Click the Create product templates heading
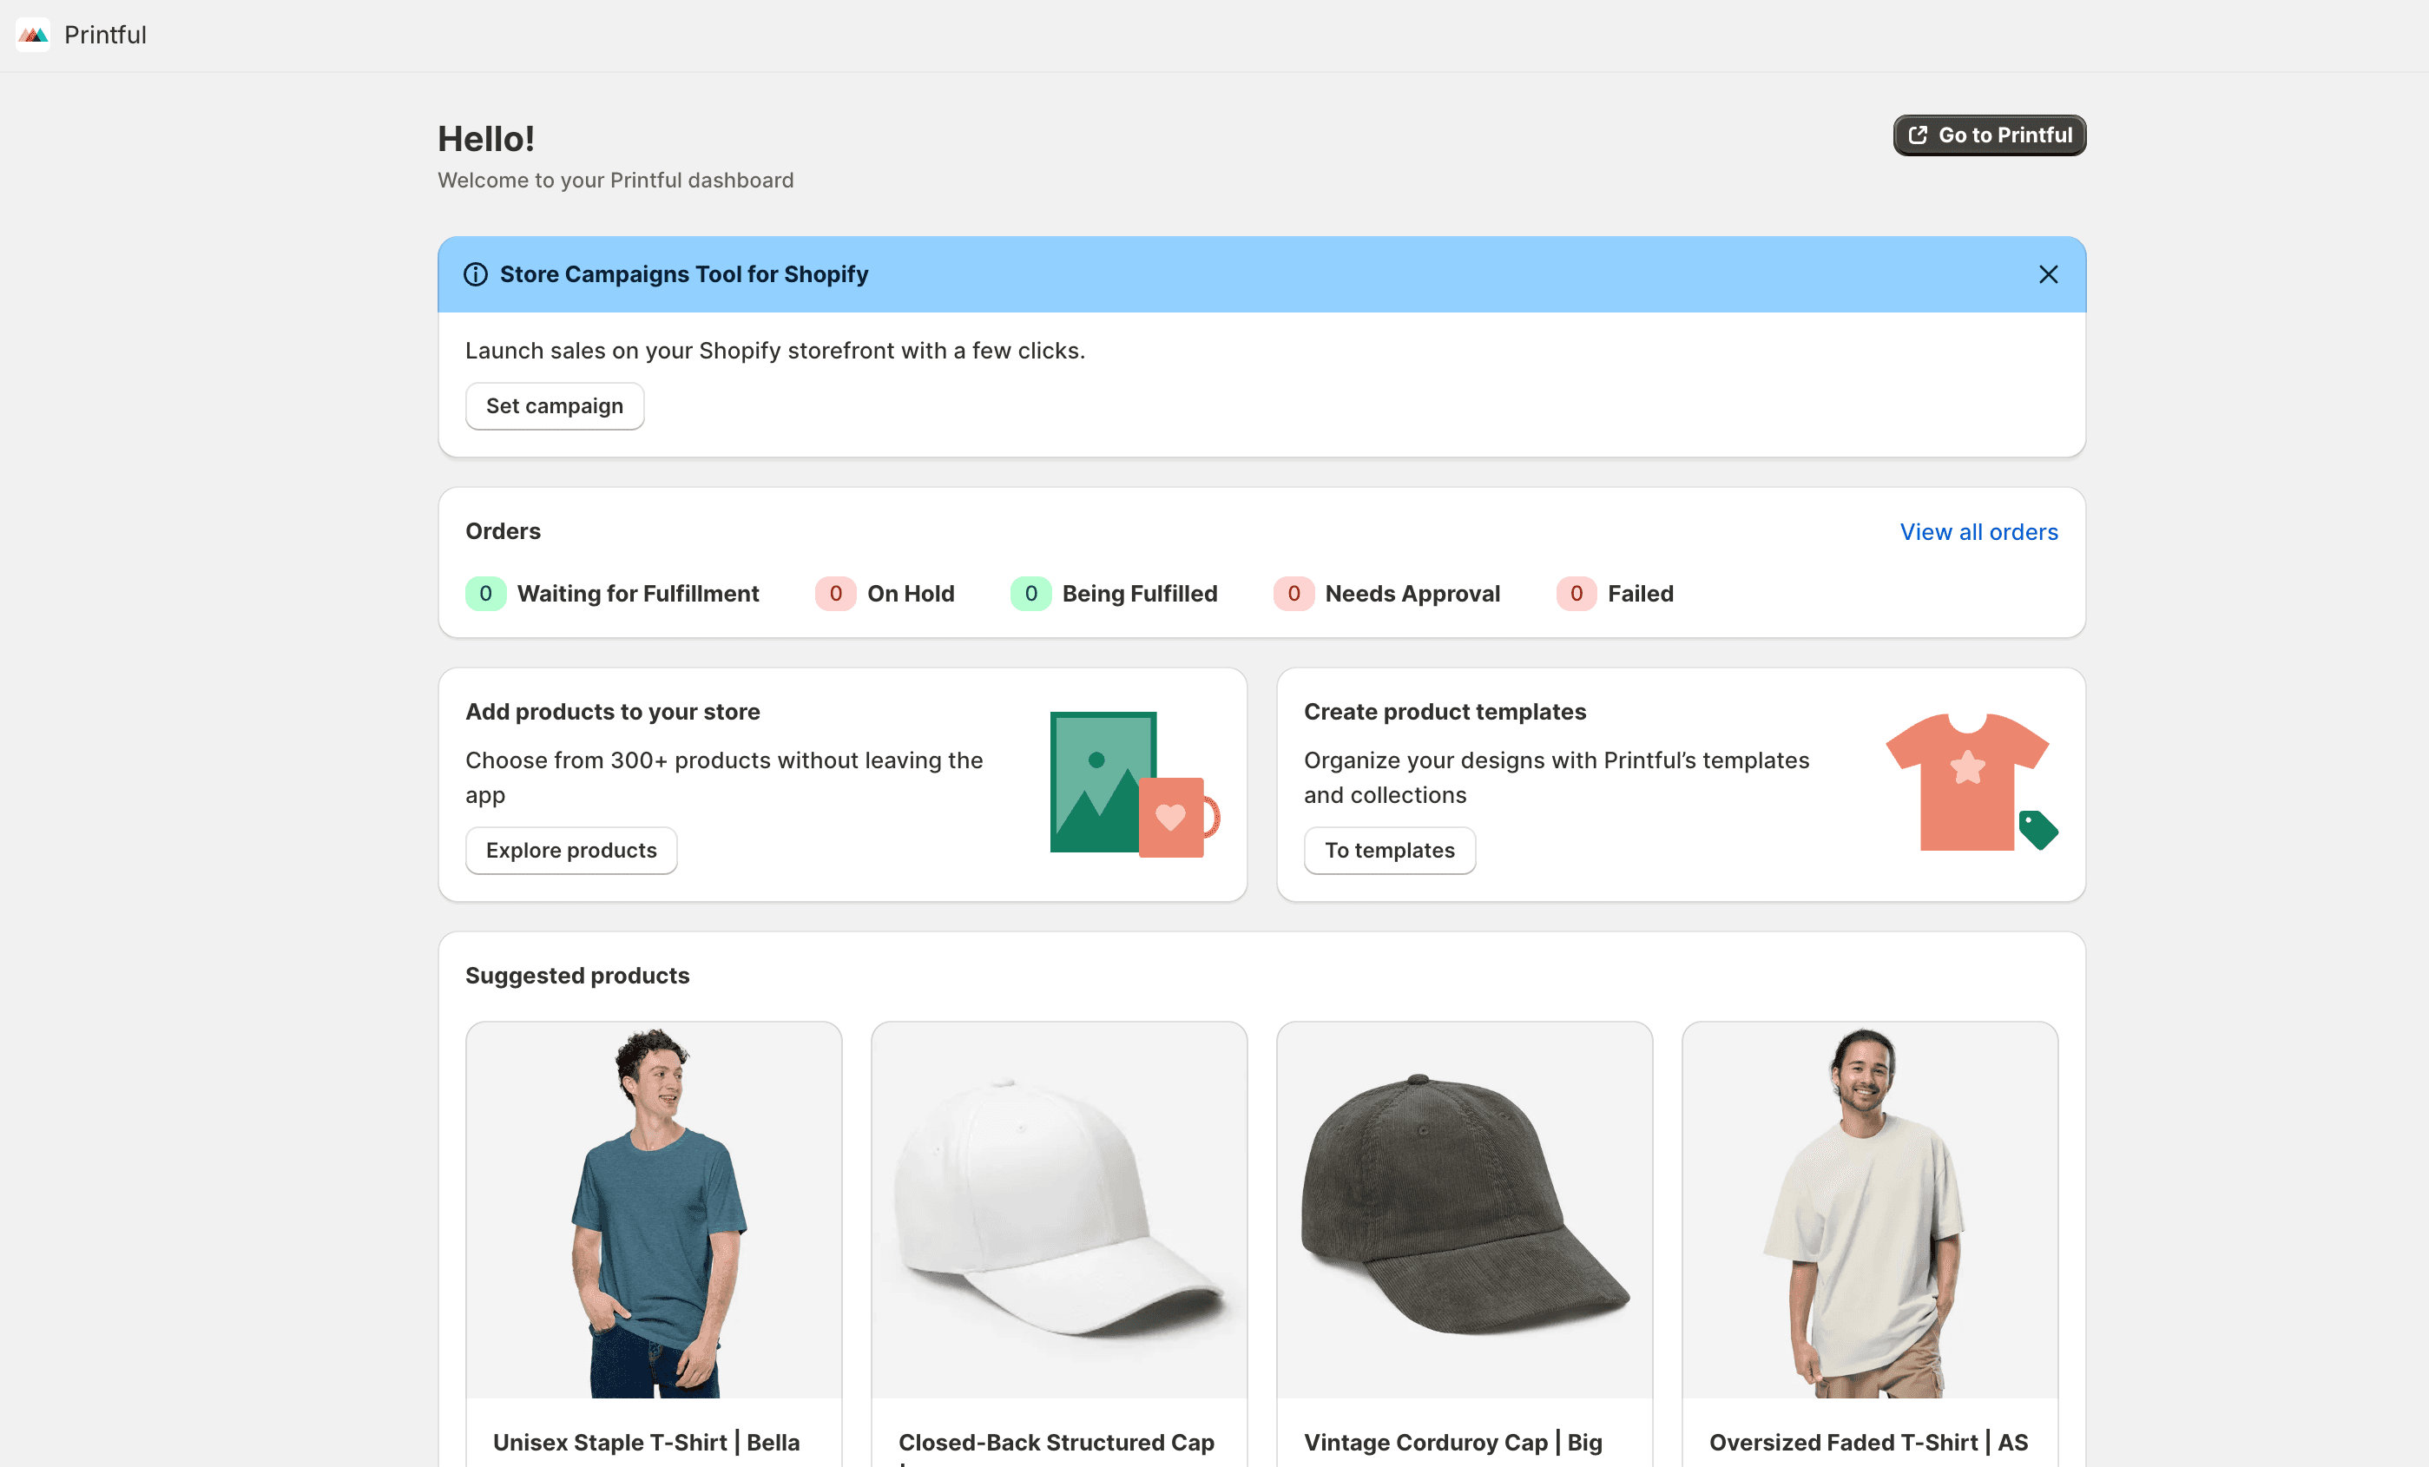2429x1467 pixels. (x=1445, y=712)
